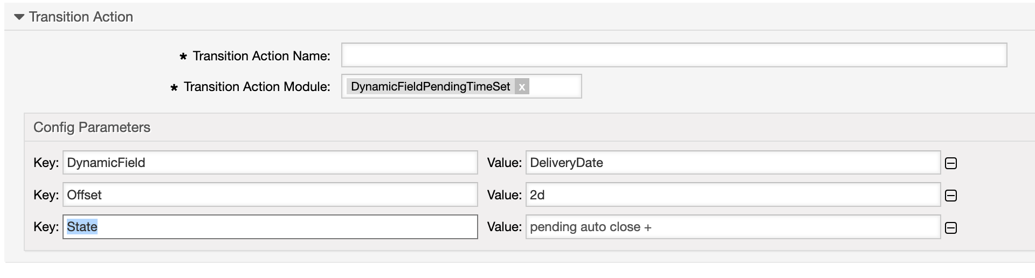Click the Transition Action Module label
This screenshot has width=1035, height=278.
[x=257, y=87]
